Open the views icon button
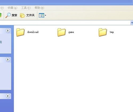This screenshot has height=112, width=133. pyautogui.click(x=42, y=15)
